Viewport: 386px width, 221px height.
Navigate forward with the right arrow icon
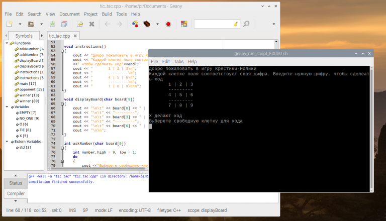point(119,24)
